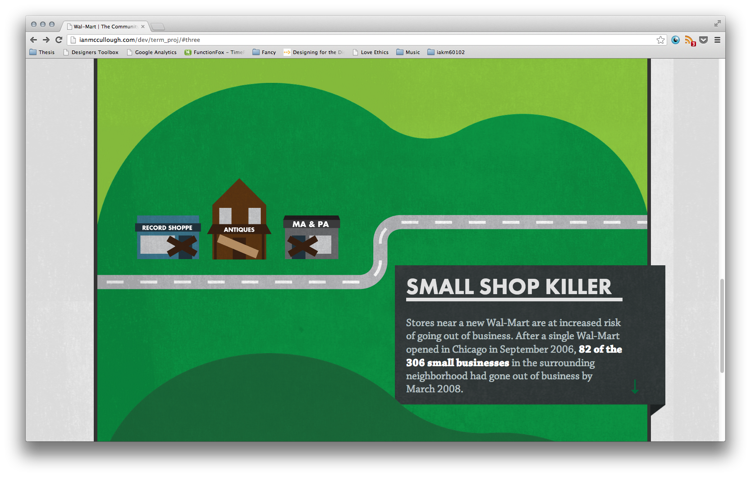The image size is (751, 477).
Task: Open the Thesis bookmarks folder
Action: click(x=42, y=52)
